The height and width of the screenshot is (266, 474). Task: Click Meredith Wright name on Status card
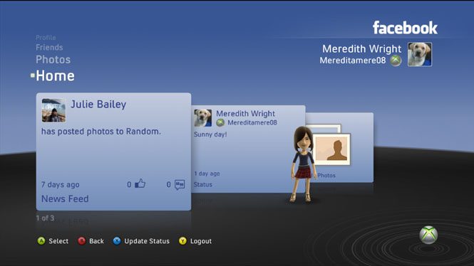click(x=245, y=113)
